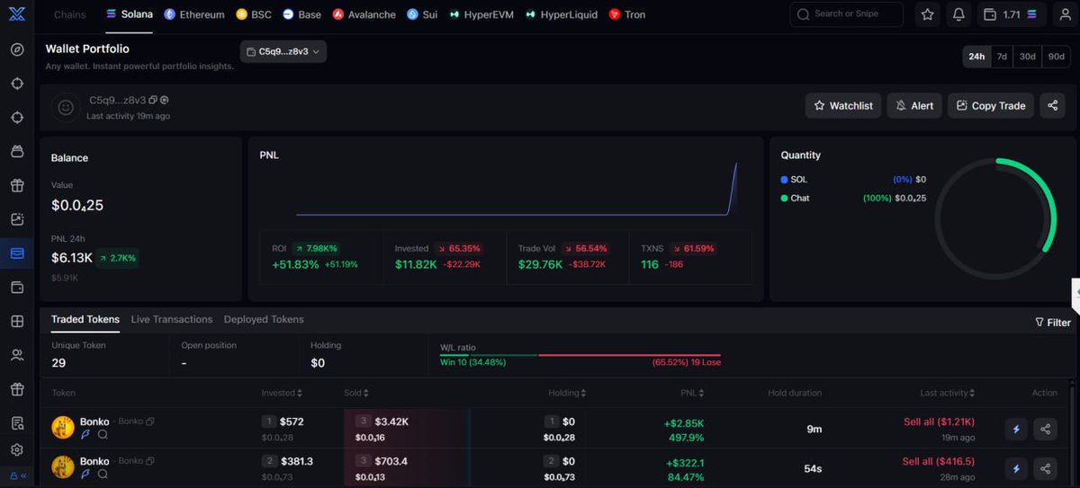Click the W/L ratio win-loss bar
Image resolution: width=1080 pixels, height=488 pixels.
tap(580, 355)
